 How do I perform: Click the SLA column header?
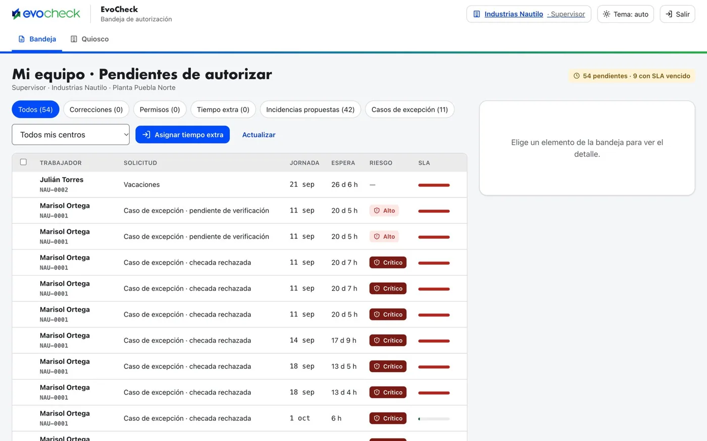click(424, 163)
